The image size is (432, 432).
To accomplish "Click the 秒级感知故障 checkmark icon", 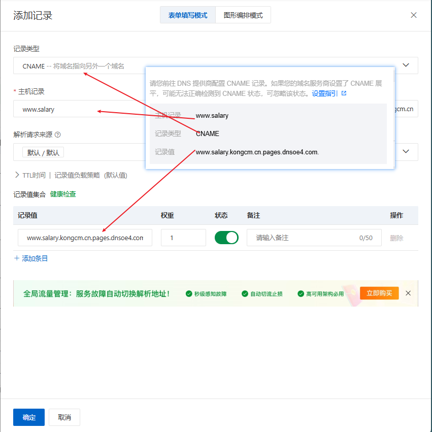I will pyautogui.click(x=189, y=294).
